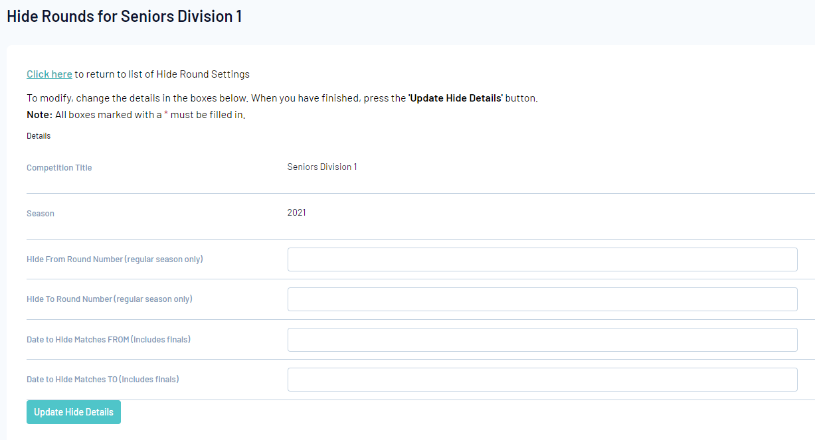Image resolution: width=815 pixels, height=440 pixels.
Task: Focus the Hide To Round Number input box
Action: [x=542, y=299]
